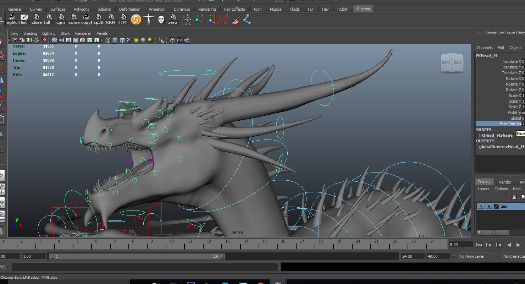Viewport: 525px width, 284px height.
Task: Click the orange number 5 shelf icon
Action: (x=136, y=19)
